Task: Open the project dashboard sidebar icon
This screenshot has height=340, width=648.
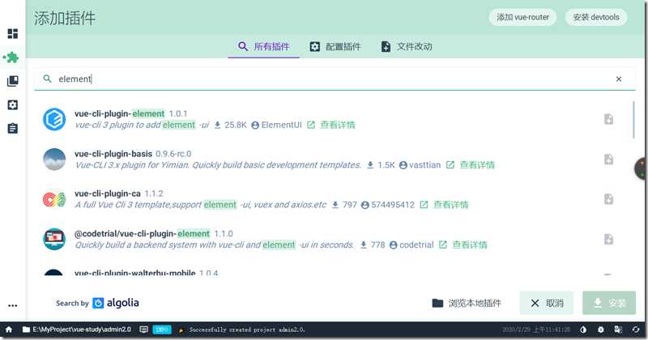Action: 13,33
